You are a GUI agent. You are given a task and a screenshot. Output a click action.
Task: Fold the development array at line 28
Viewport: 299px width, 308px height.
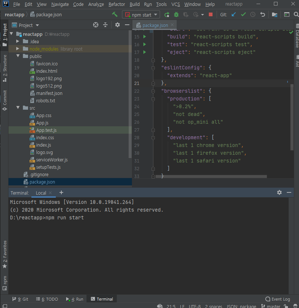point(153,137)
